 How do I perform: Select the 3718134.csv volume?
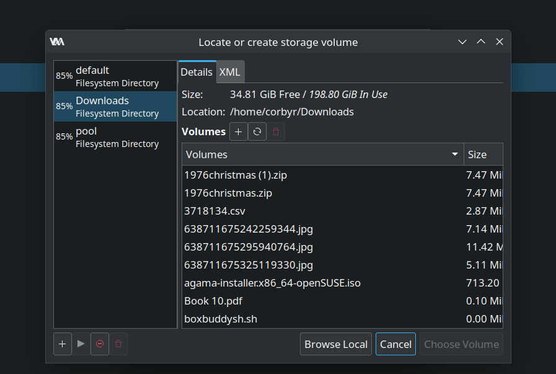[x=342, y=211]
